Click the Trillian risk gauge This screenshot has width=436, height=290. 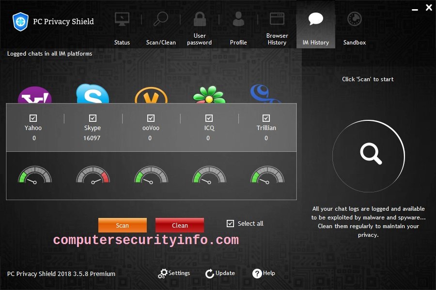click(267, 175)
